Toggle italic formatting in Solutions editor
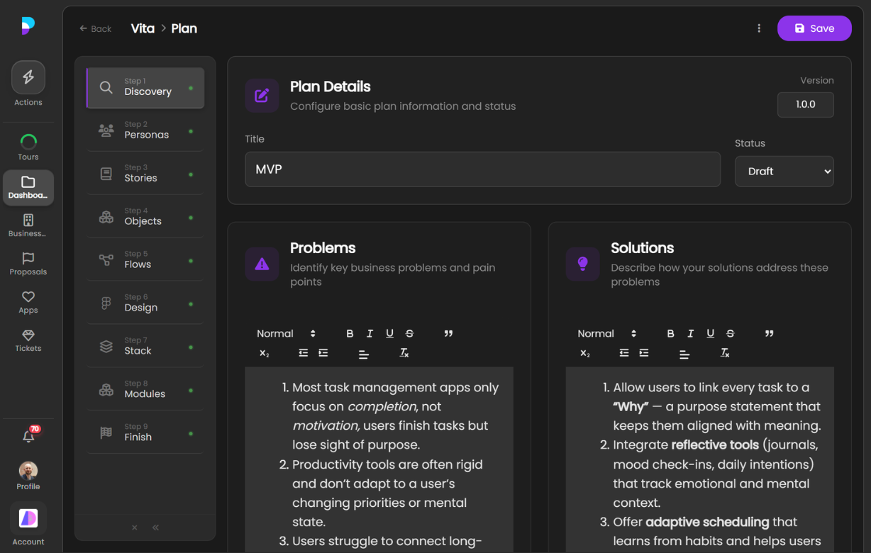Screen dimensions: 871x553 click(x=690, y=333)
